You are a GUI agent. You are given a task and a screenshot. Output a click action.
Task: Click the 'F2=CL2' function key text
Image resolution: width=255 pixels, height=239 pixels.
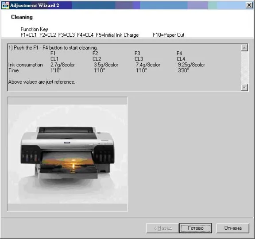pos(48,35)
